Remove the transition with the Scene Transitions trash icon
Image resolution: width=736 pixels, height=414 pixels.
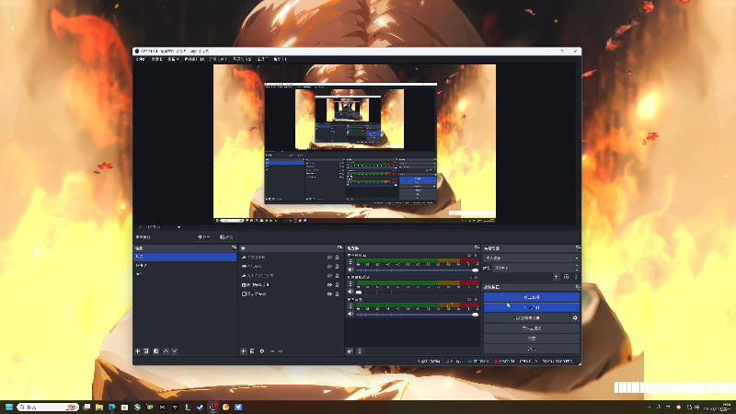pyautogui.click(x=566, y=277)
